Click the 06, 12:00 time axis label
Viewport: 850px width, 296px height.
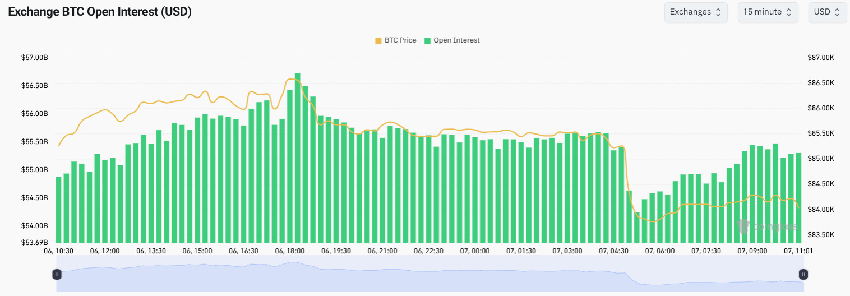[x=105, y=252]
